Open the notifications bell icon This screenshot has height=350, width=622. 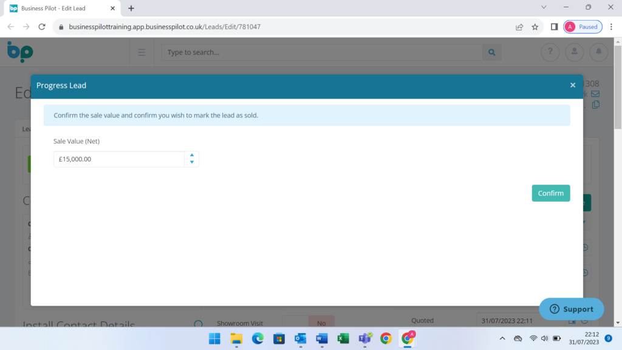598,52
